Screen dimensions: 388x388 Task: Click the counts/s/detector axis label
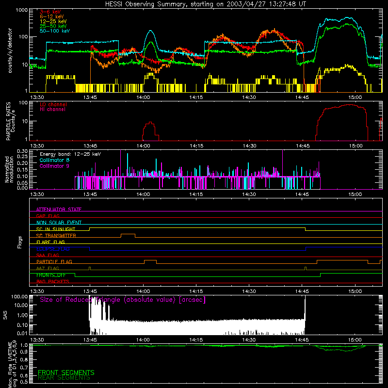pyautogui.click(x=10, y=50)
